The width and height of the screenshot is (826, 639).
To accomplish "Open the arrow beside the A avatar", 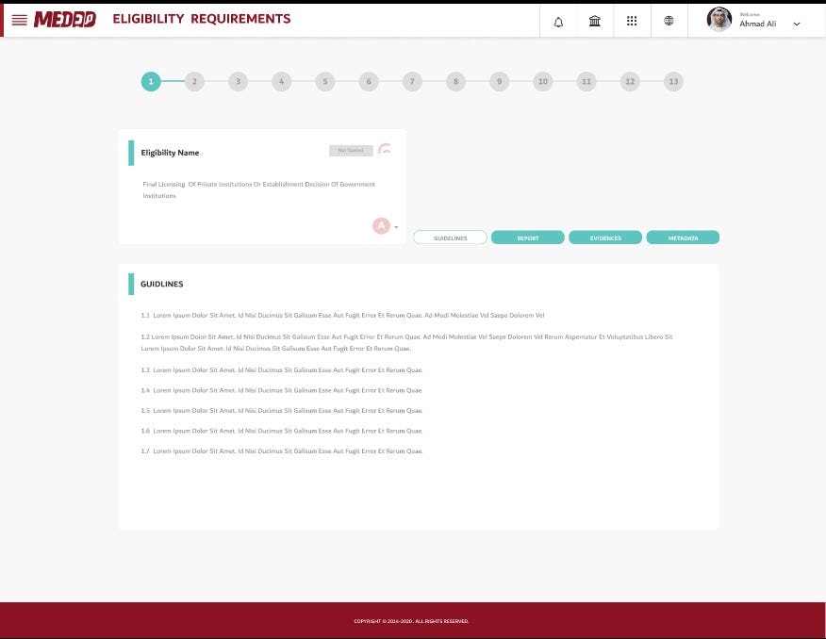I will coord(395,227).
